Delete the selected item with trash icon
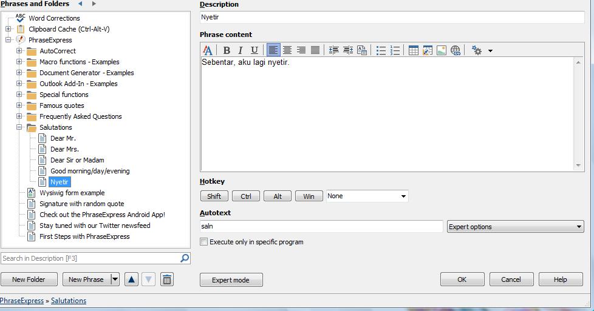Screen dimensions: 594x311 click(166, 279)
